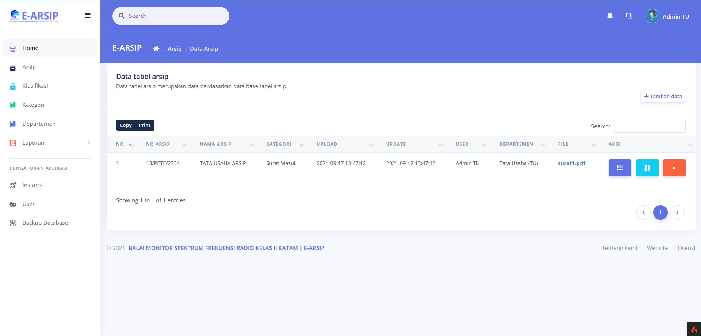Click the table Search input field
Screen dimensions: 701x336
[649, 126]
